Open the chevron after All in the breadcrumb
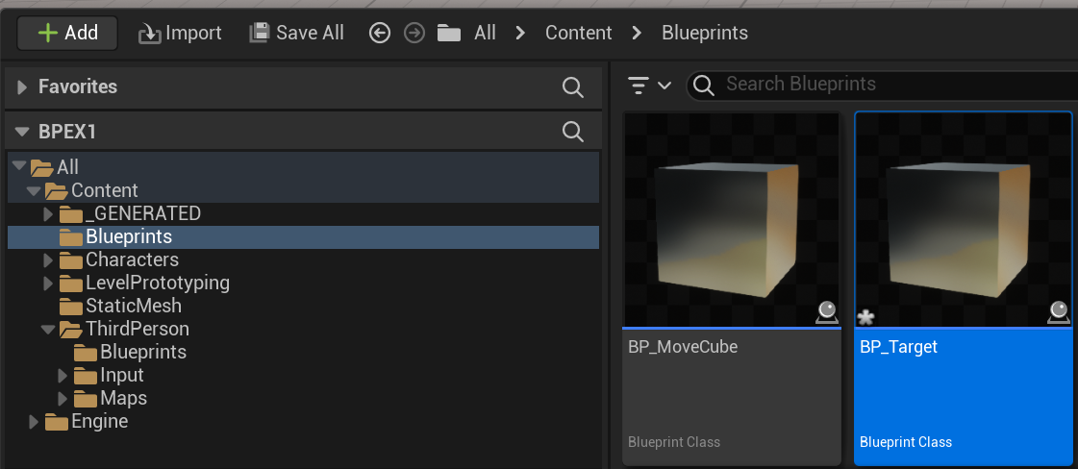The width and height of the screenshot is (1078, 469). pyautogui.click(x=520, y=33)
